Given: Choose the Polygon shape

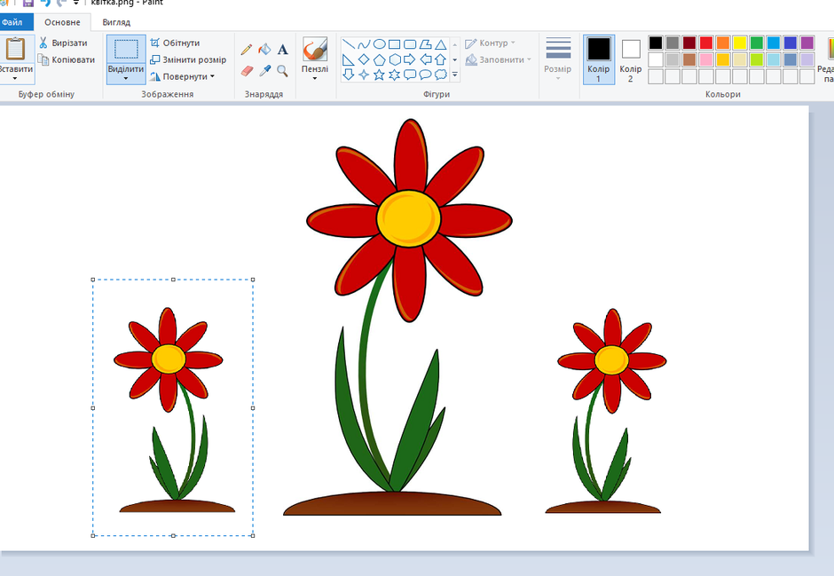Looking at the screenshot, I should pos(425,44).
